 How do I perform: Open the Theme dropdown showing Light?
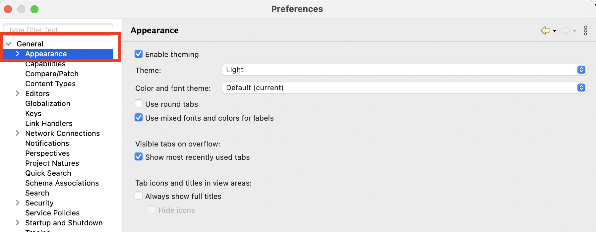(x=404, y=70)
